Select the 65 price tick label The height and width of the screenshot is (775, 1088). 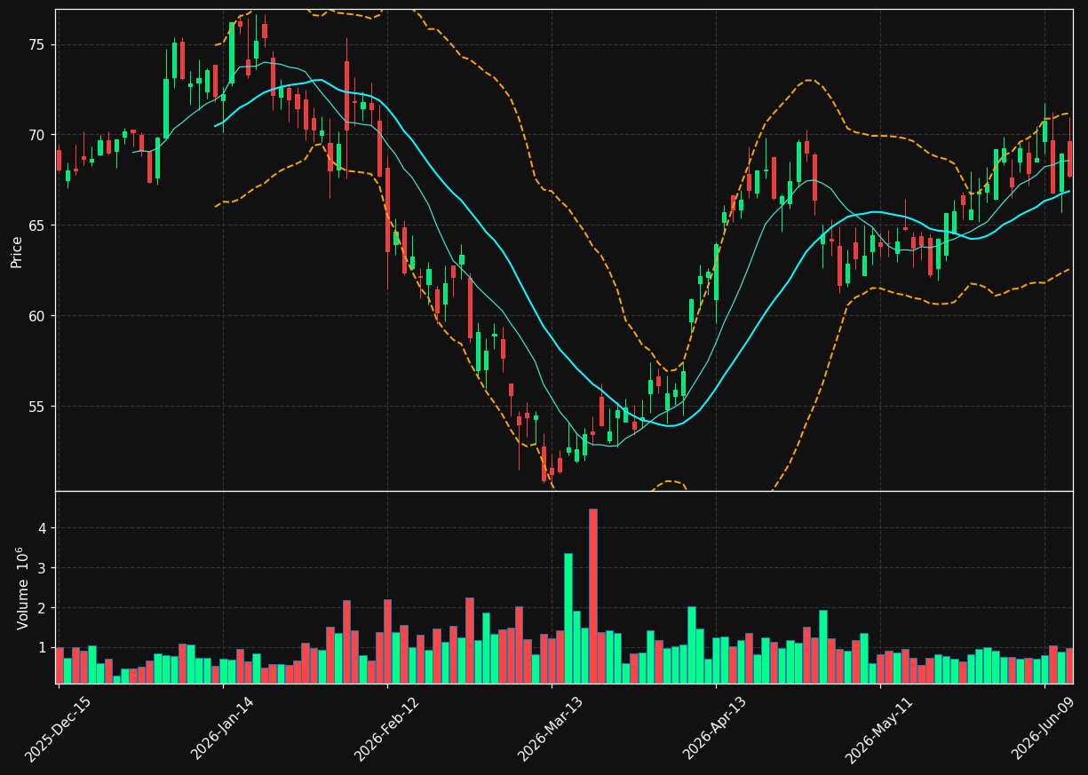tap(38, 225)
